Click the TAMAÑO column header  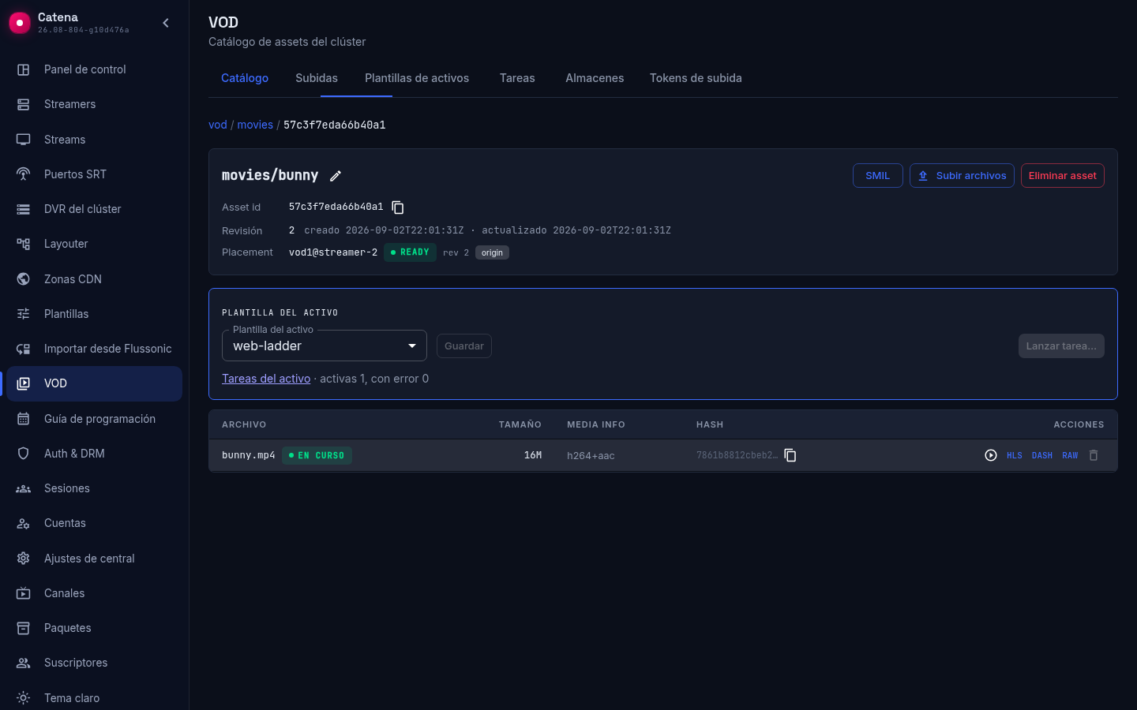click(x=520, y=424)
